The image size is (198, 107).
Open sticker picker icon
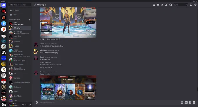[190, 102]
